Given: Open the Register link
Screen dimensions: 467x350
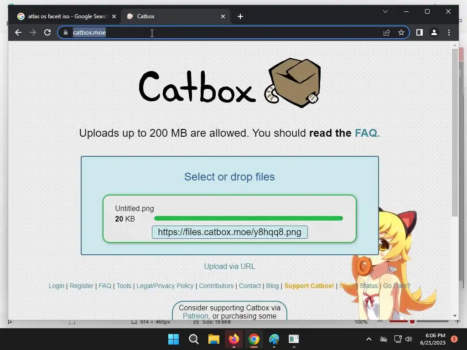Looking at the screenshot, I should (81, 286).
